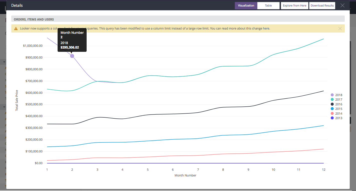Click the 2013 legend marker
This screenshot has height=191, width=356.
(332, 118)
